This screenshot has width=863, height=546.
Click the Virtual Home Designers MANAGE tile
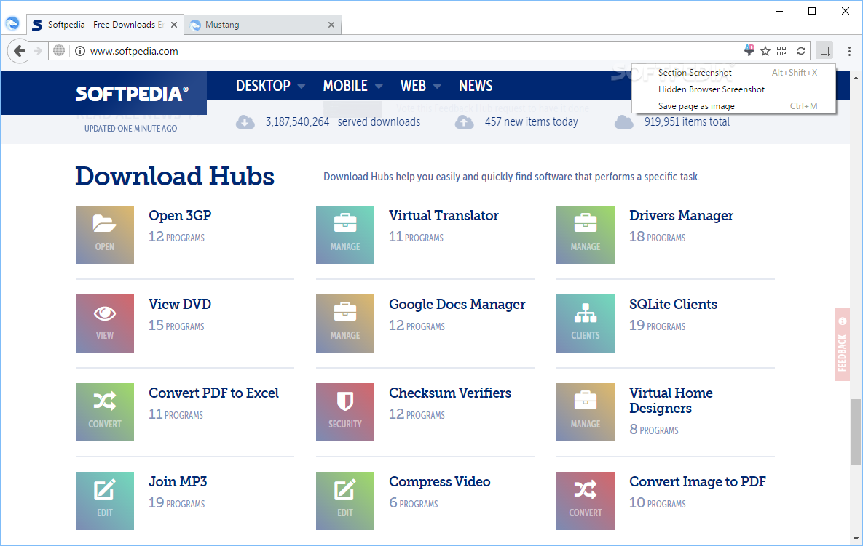585,412
